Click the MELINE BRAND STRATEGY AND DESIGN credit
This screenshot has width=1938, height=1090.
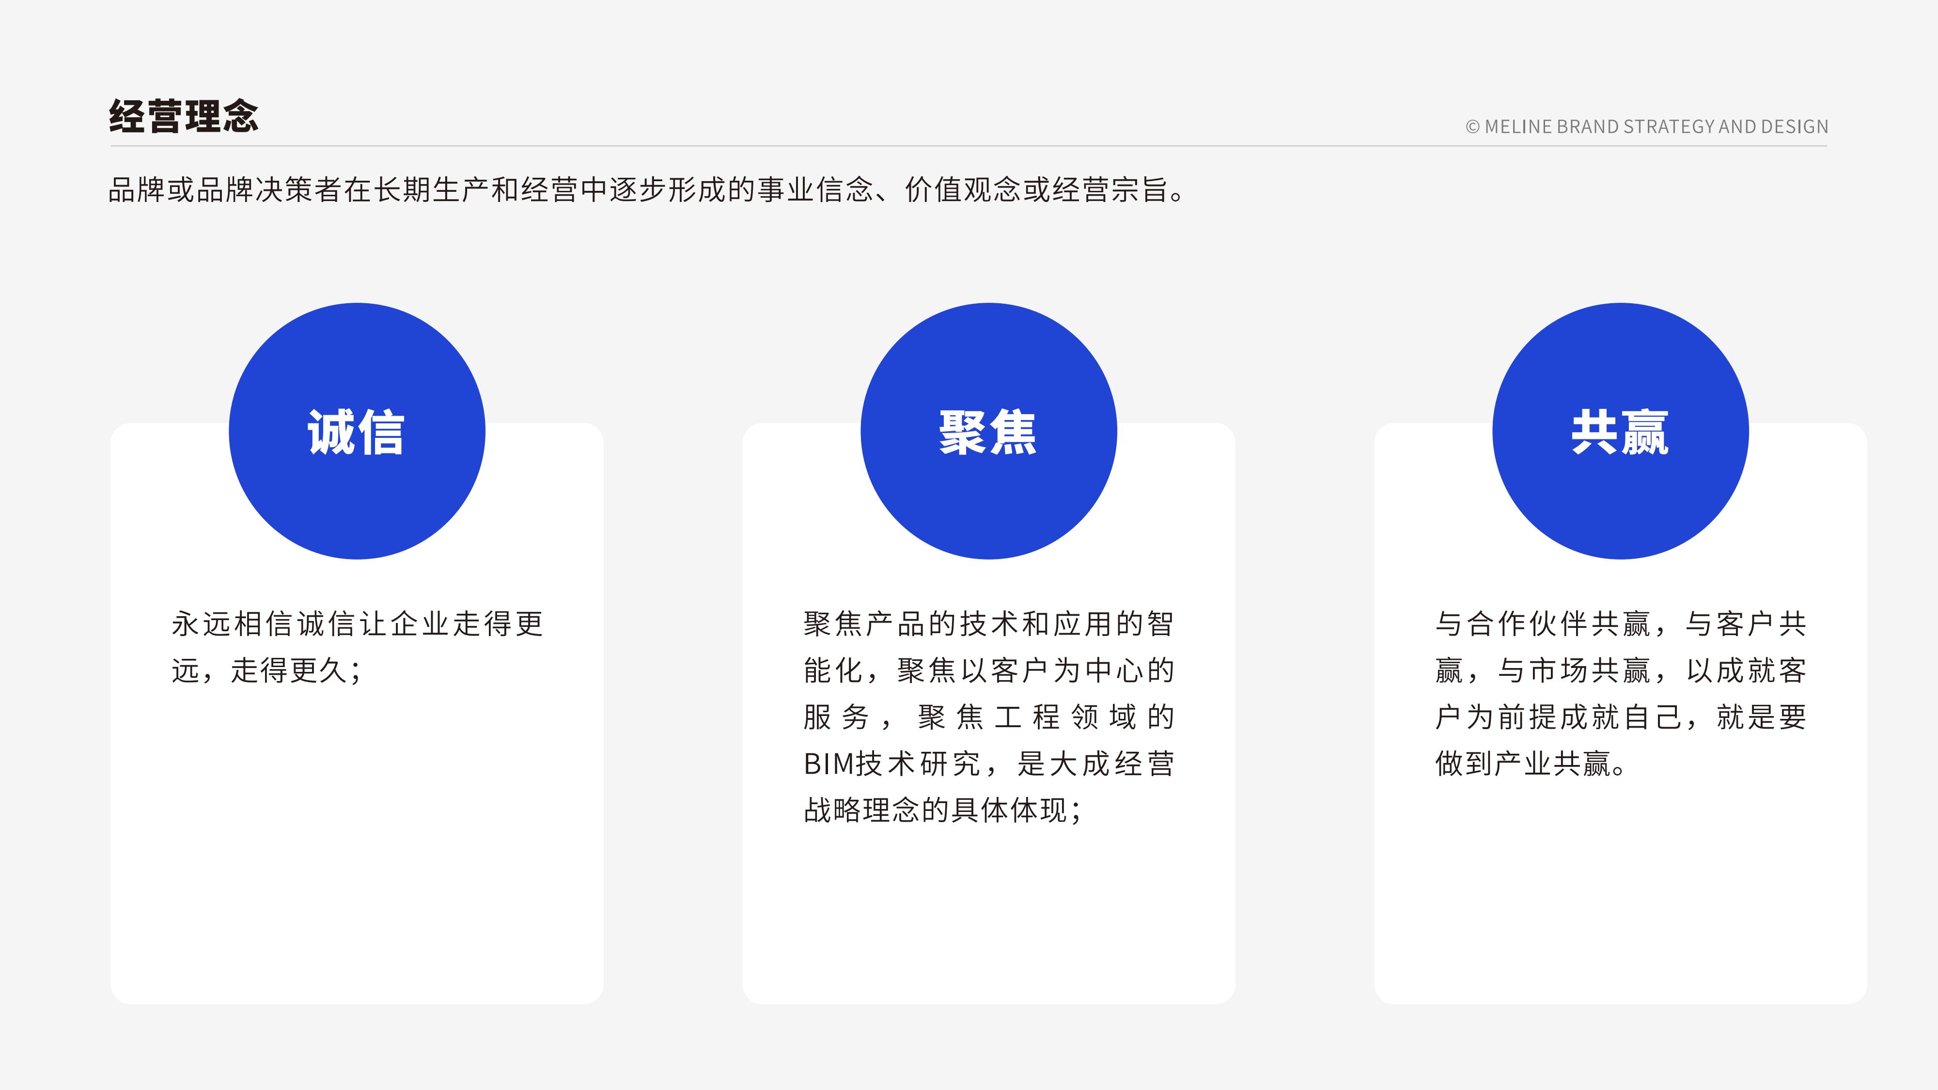pyautogui.click(x=1647, y=126)
